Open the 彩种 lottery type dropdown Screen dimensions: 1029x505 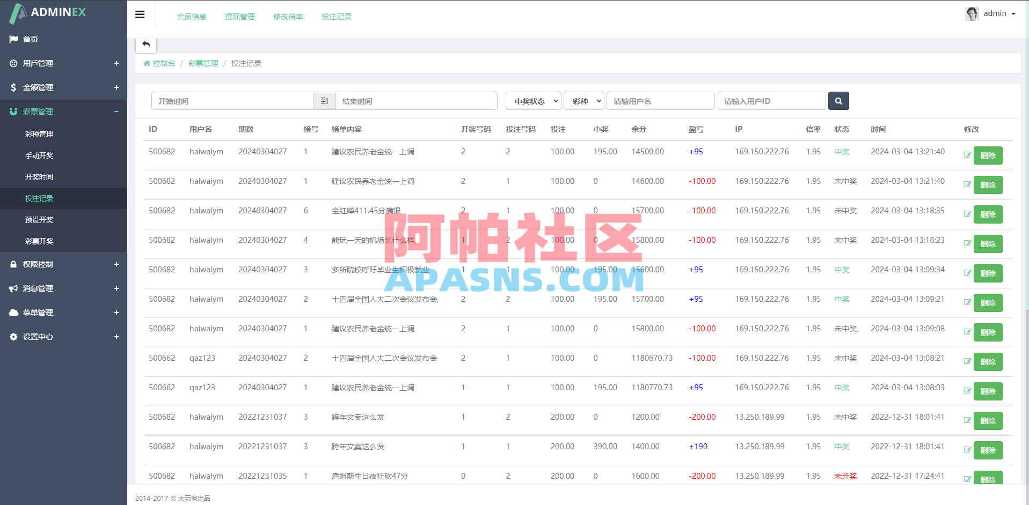pos(583,101)
